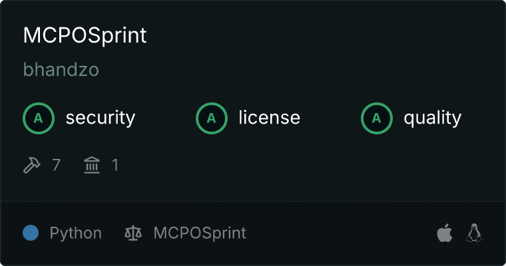
Task: Click the dashed divider above the footer
Action: pyautogui.click(x=253, y=201)
